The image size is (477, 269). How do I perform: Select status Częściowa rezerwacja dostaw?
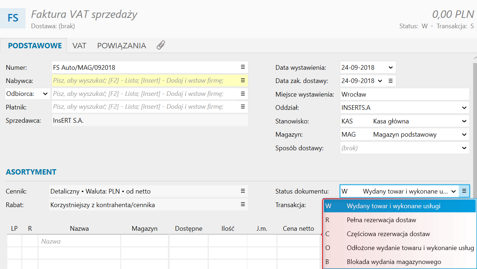(x=400, y=234)
